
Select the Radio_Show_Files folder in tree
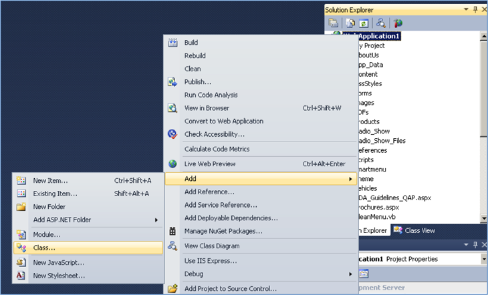pos(382,141)
